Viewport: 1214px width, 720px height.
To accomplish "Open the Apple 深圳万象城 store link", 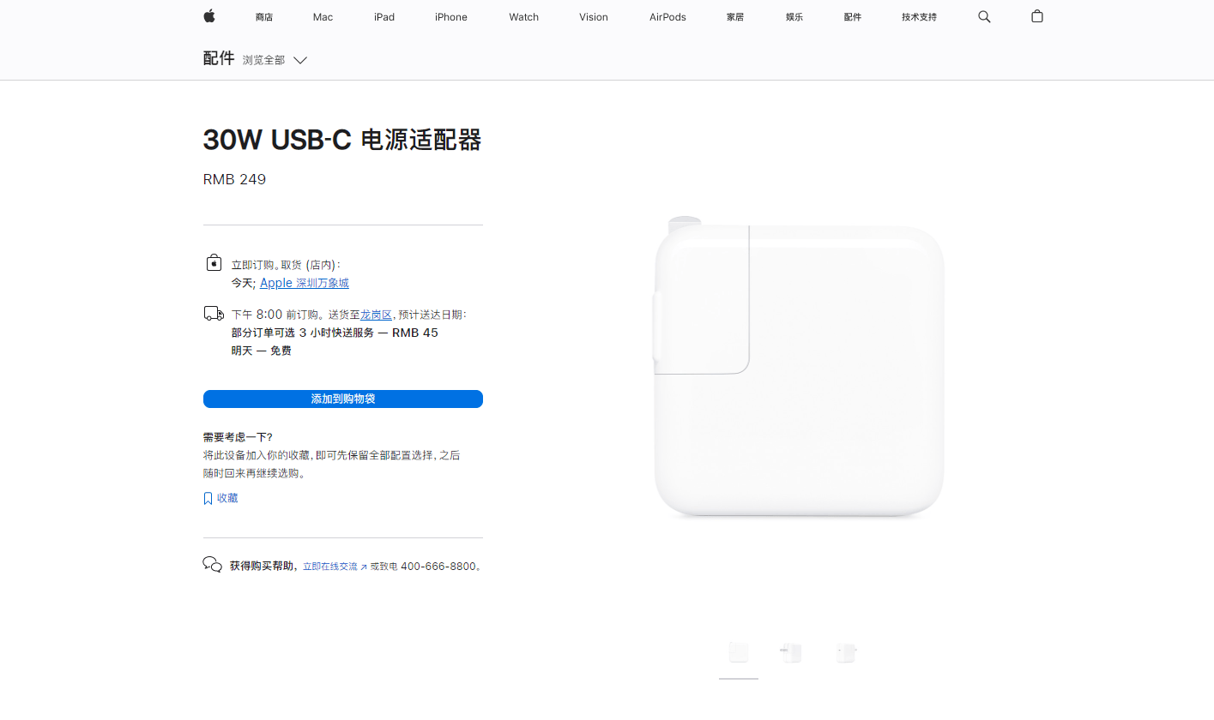I will (x=305, y=283).
